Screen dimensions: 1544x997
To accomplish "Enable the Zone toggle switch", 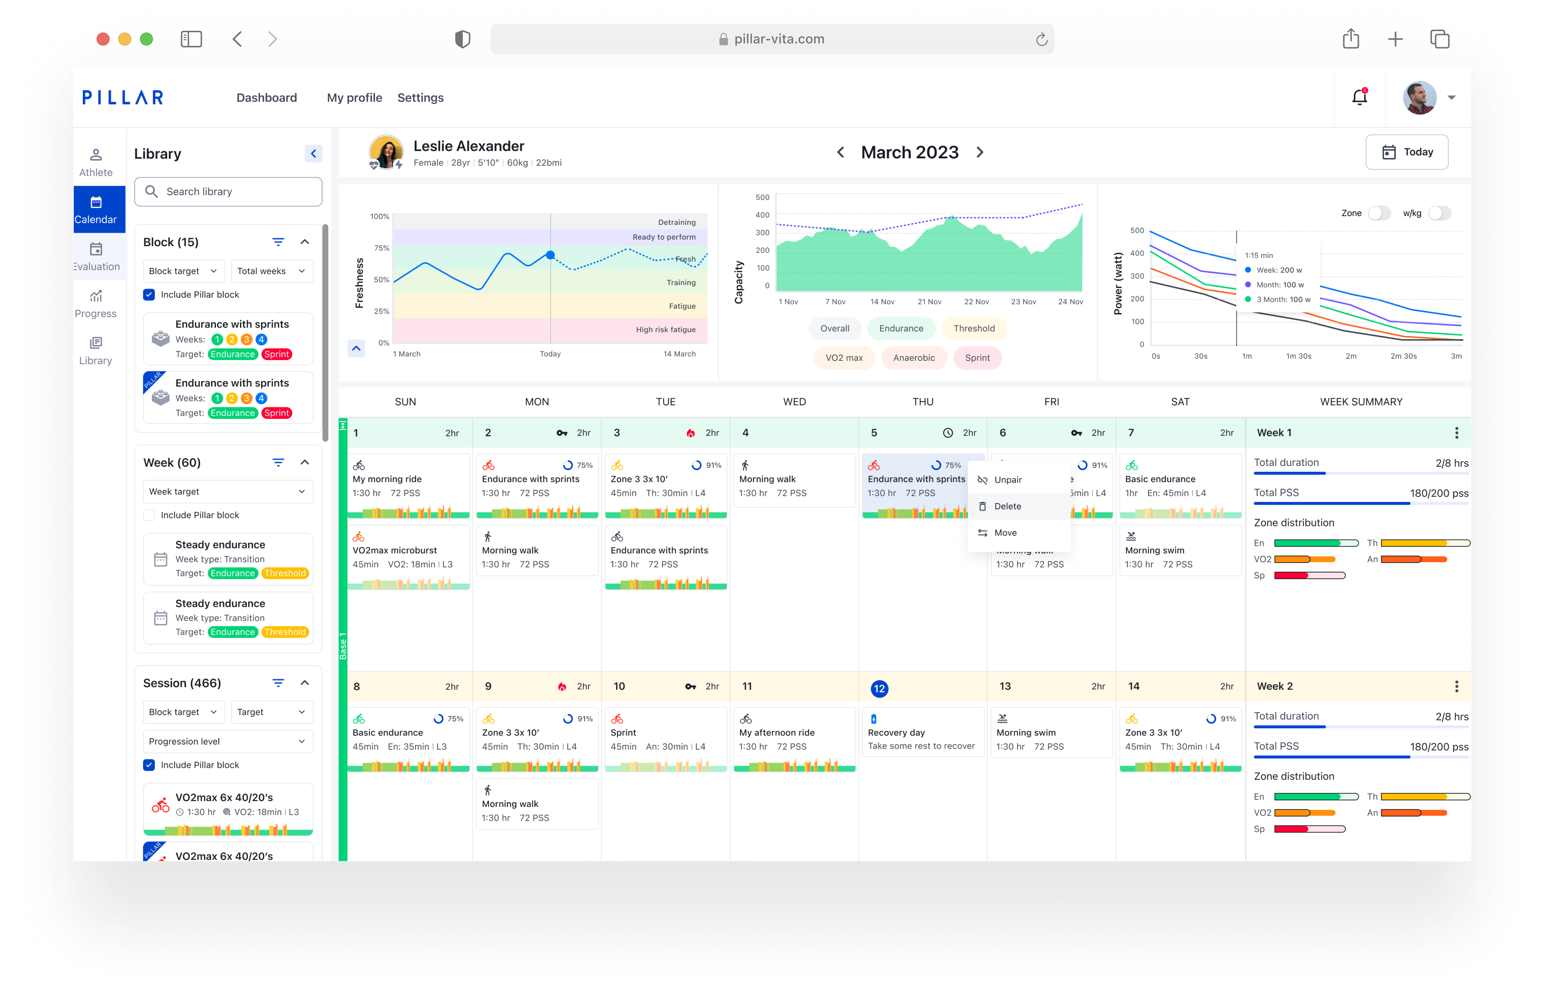I will 1379,213.
